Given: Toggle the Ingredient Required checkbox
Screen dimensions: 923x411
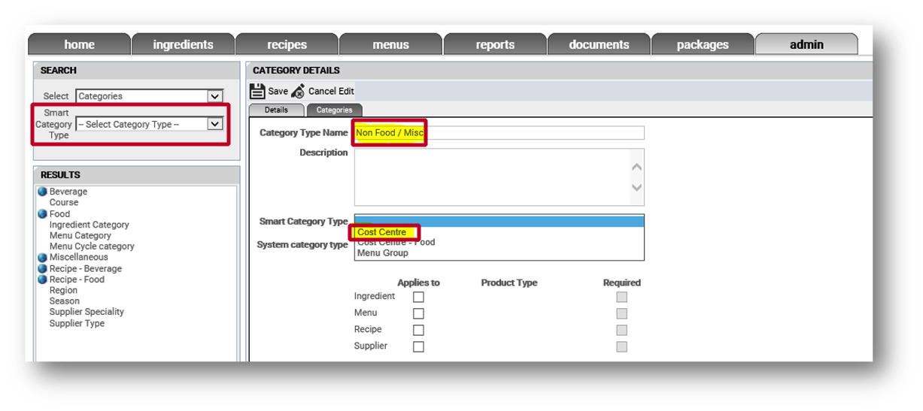Looking at the screenshot, I should click(x=621, y=297).
